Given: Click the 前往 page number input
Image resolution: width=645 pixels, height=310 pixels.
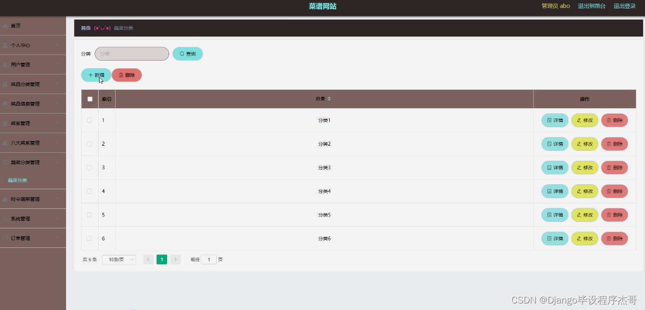Looking at the screenshot, I should (209, 259).
